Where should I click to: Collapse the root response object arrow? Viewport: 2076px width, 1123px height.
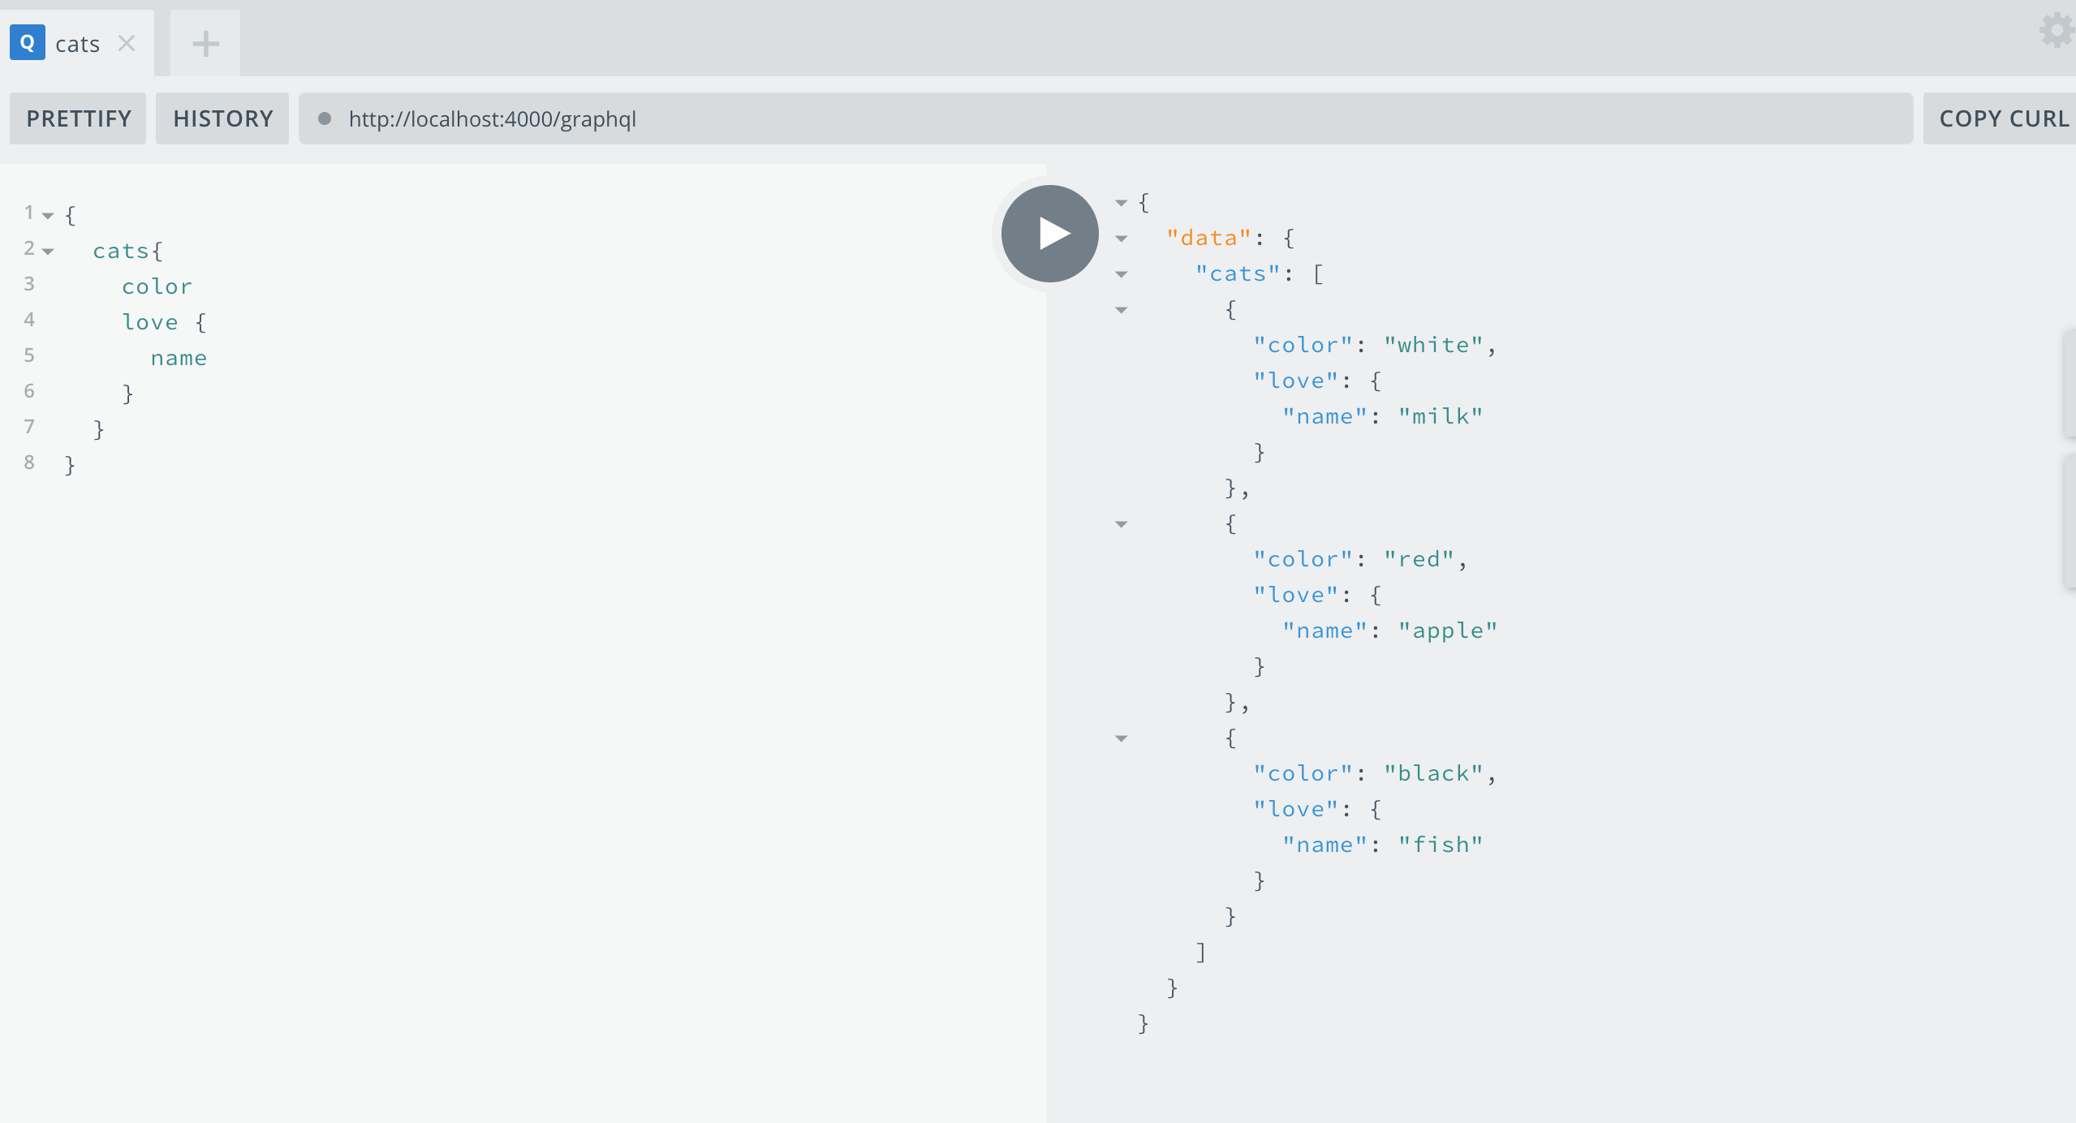click(x=1122, y=203)
